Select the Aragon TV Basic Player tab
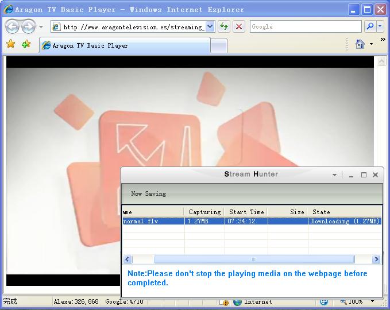Viewport: 390px width, 310px height. point(125,45)
